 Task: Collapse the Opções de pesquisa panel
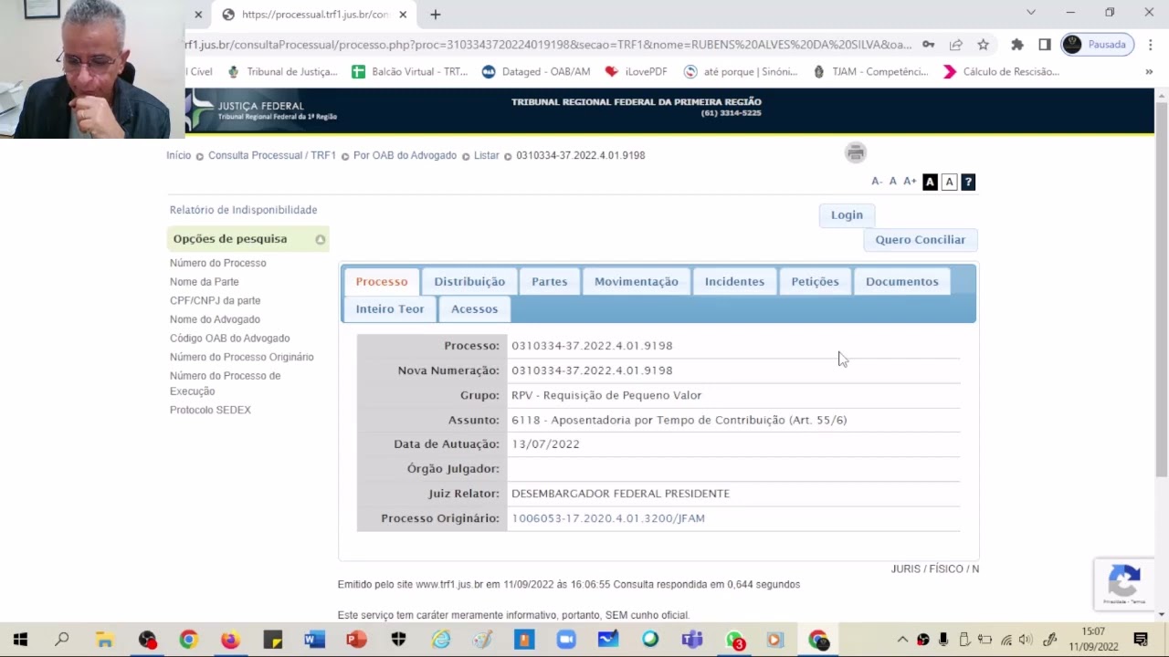point(321,240)
